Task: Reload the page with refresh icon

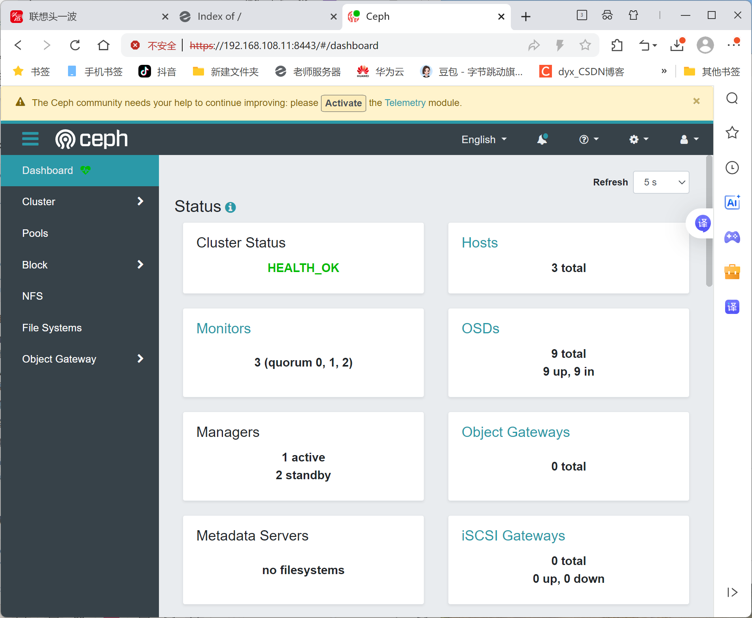Action: tap(75, 45)
